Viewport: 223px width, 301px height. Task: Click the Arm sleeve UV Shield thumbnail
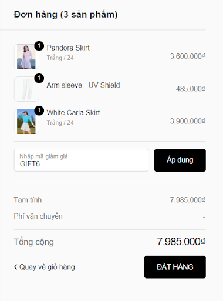[26, 89]
